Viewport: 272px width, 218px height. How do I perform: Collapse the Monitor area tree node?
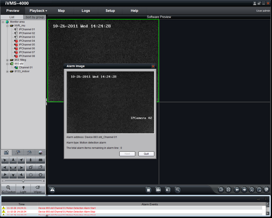[3, 22]
